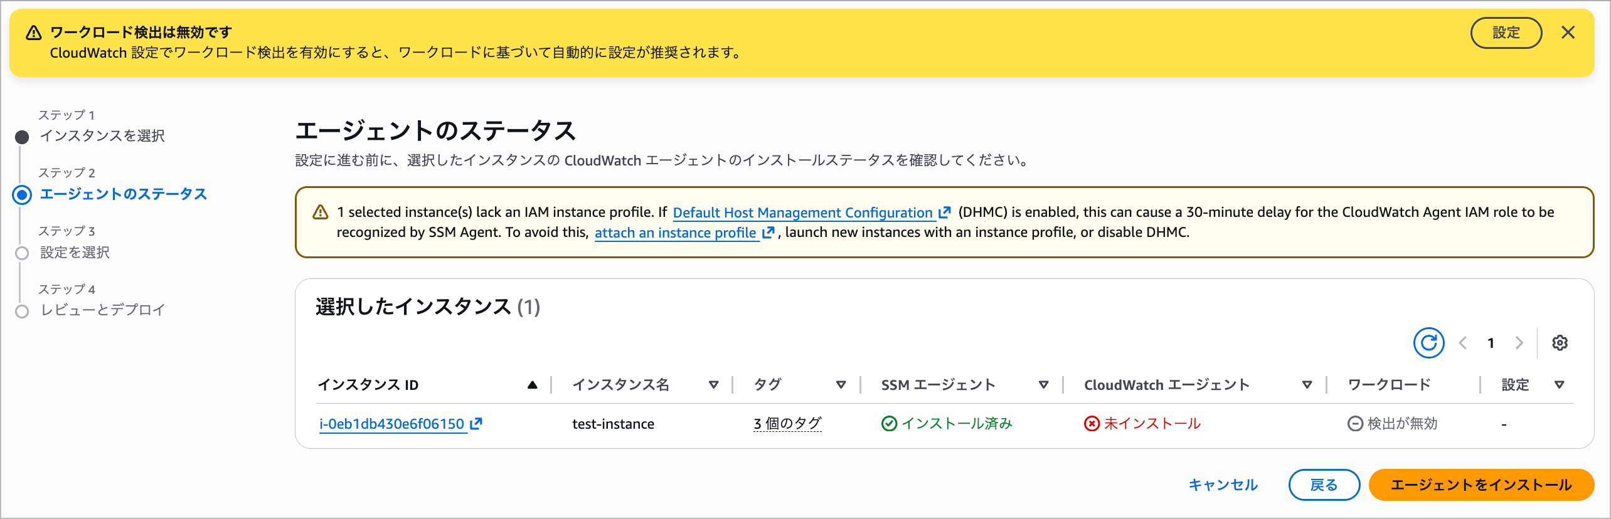Refresh the selected instances table
This screenshot has height=519, width=1611.
(x=1428, y=343)
